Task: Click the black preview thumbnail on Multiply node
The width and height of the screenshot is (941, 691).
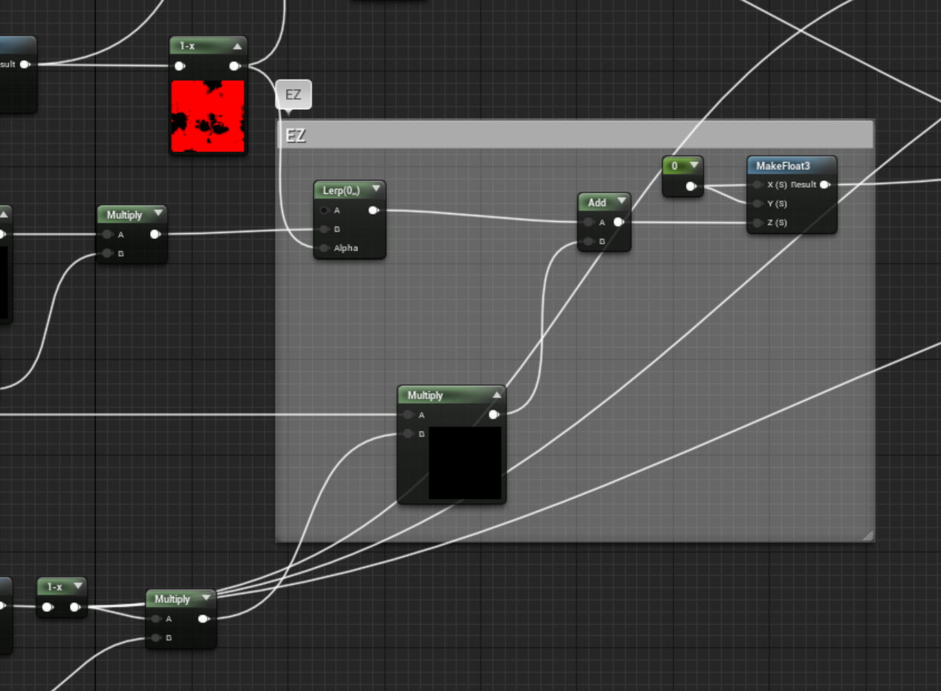Action: point(465,462)
